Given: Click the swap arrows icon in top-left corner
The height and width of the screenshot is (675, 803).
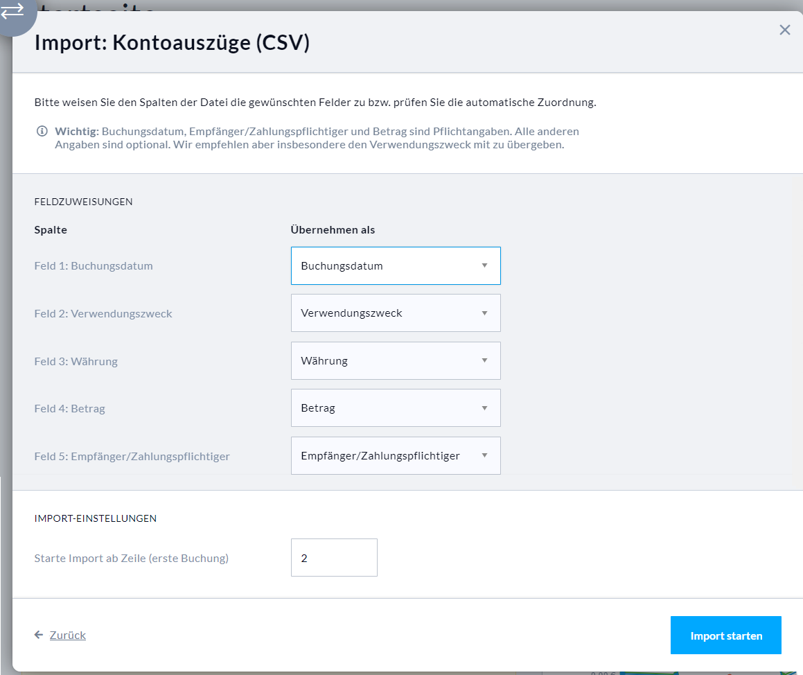Looking at the screenshot, I should click(x=13, y=11).
